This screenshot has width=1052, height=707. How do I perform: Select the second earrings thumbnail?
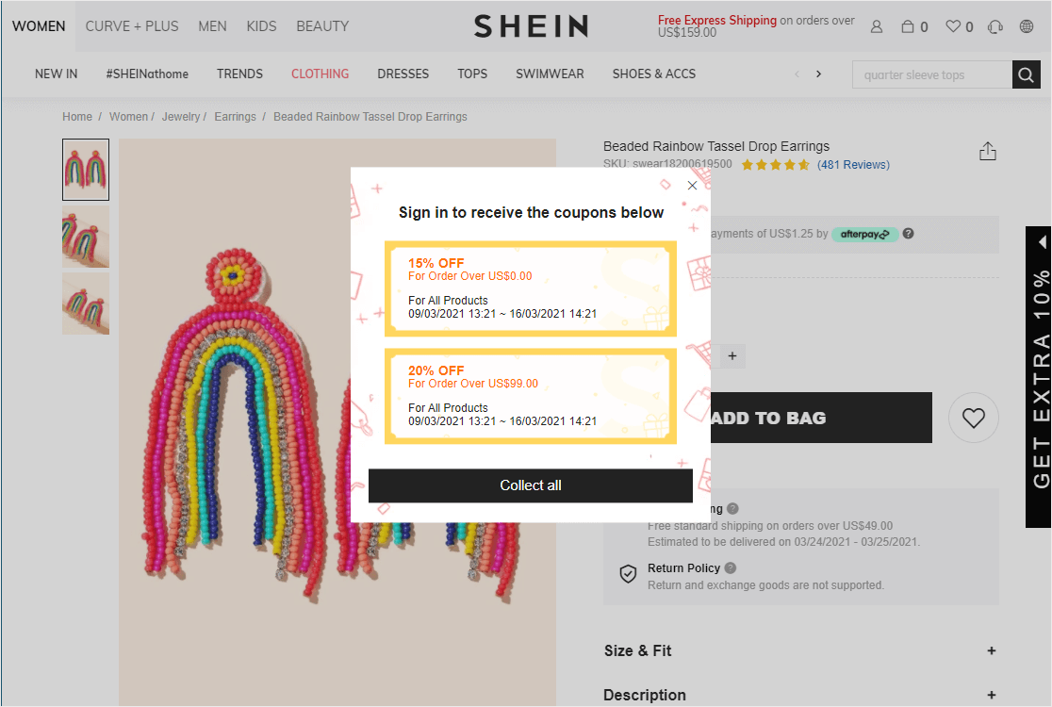point(86,237)
